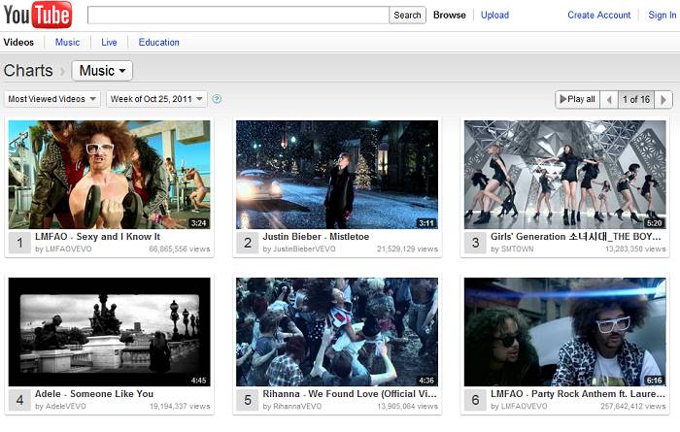Go to the previous chart page arrow

point(609,100)
